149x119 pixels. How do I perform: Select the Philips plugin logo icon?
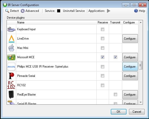tap(11, 67)
